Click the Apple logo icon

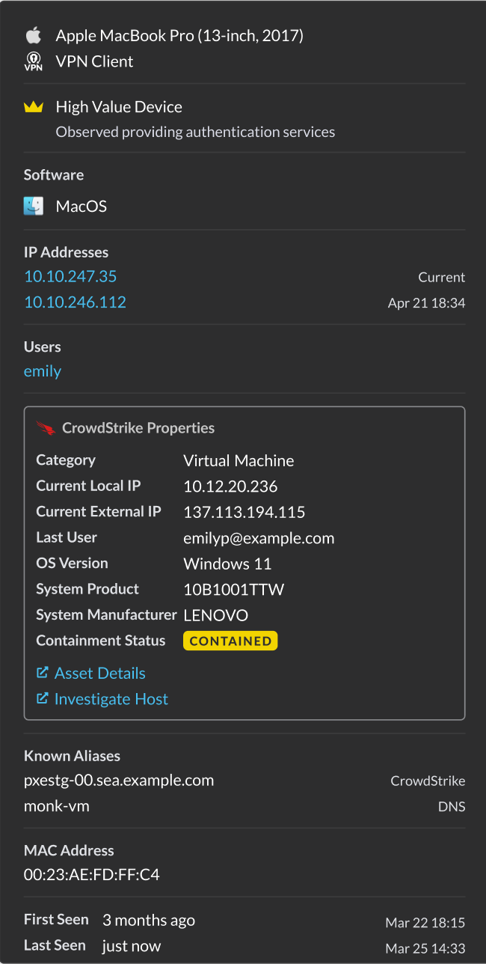click(x=33, y=35)
